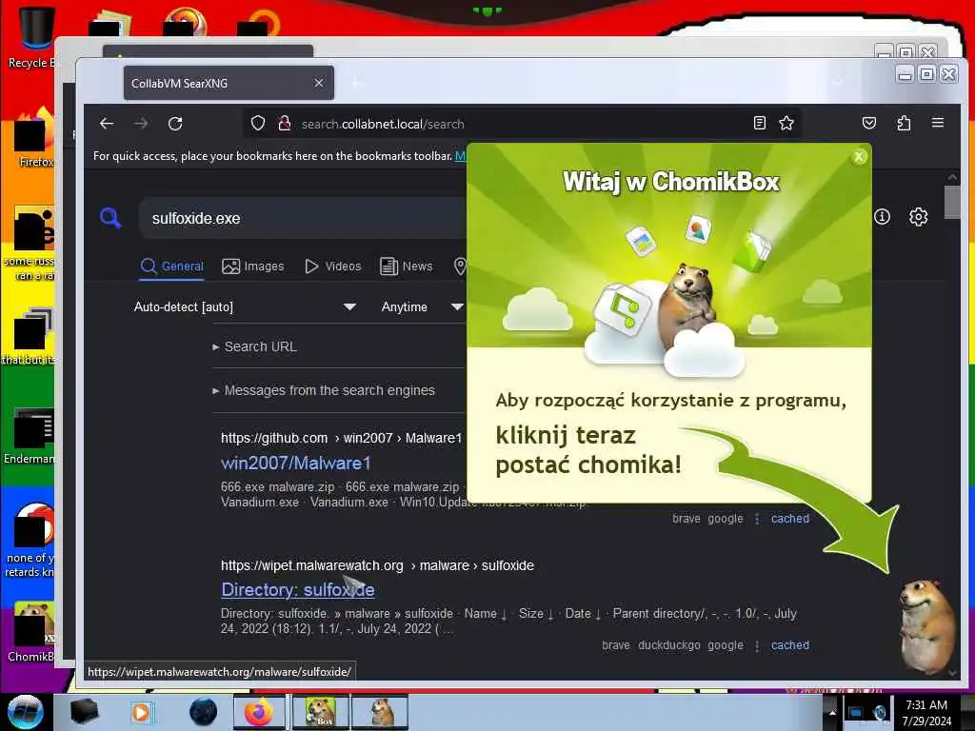Expand the Search URL section
This screenshot has width=975, height=731.
tap(254, 346)
